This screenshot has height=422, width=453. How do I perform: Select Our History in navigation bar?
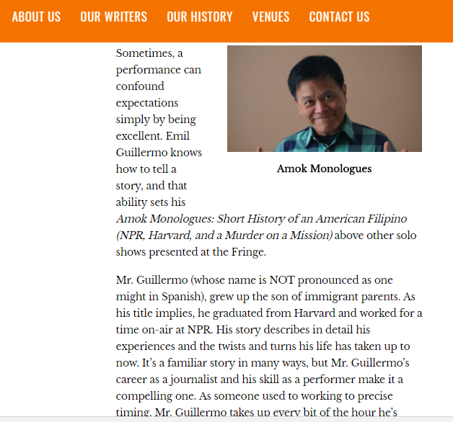(x=200, y=17)
